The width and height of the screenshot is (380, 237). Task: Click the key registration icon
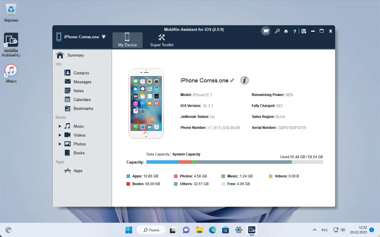pos(277,31)
